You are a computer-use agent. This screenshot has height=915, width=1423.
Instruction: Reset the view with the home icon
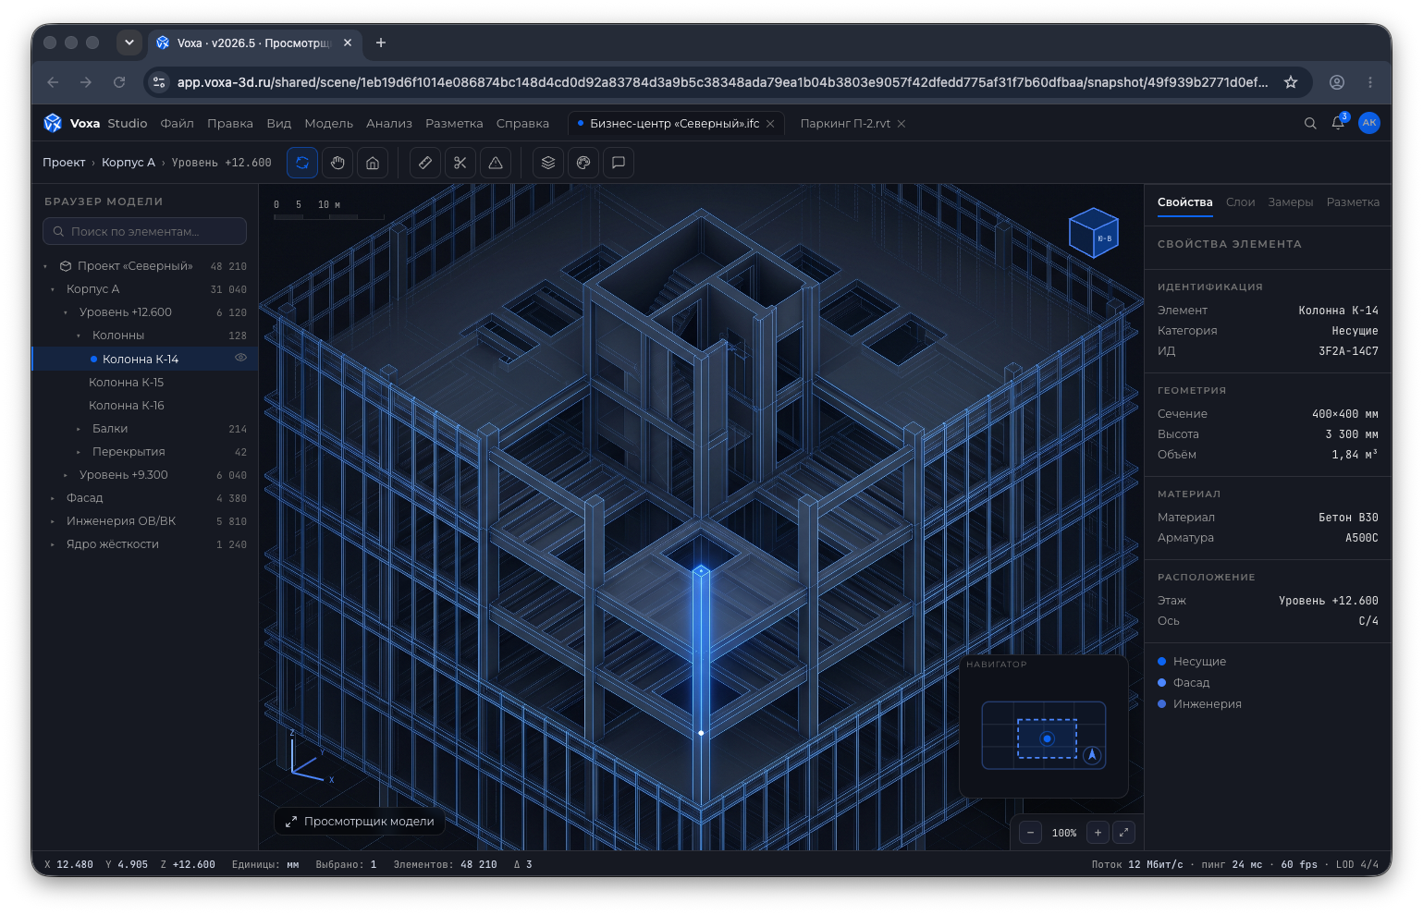[x=373, y=163]
